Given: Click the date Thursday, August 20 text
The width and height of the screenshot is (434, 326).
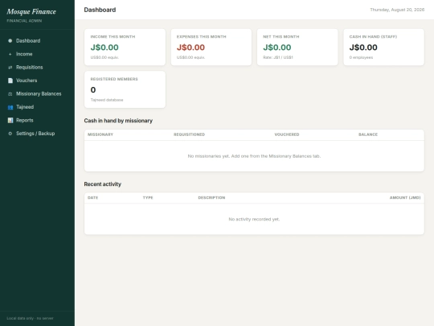Looking at the screenshot, I should [x=397, y=10].
